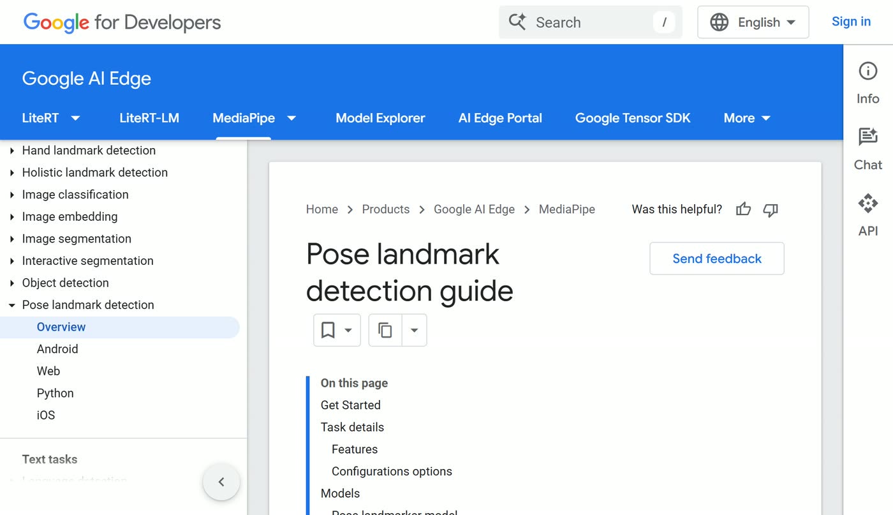Open the More menu dropdown

coord(747,118)
